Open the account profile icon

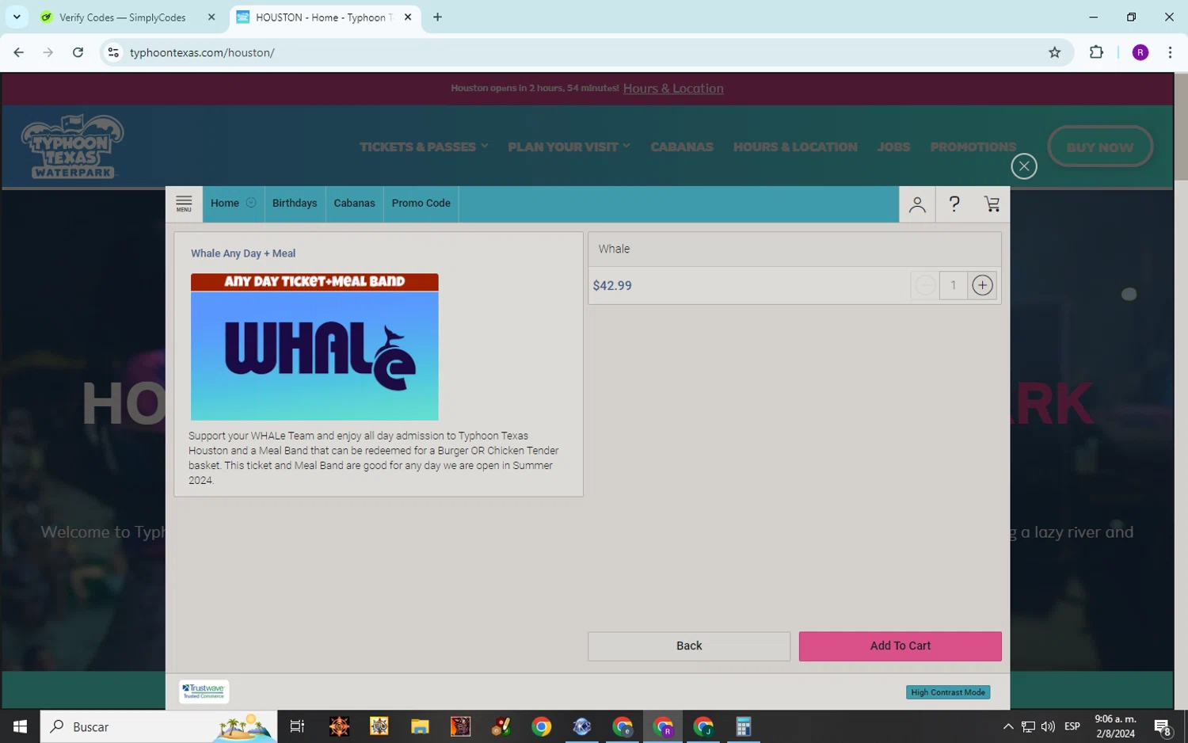(917, 204)
